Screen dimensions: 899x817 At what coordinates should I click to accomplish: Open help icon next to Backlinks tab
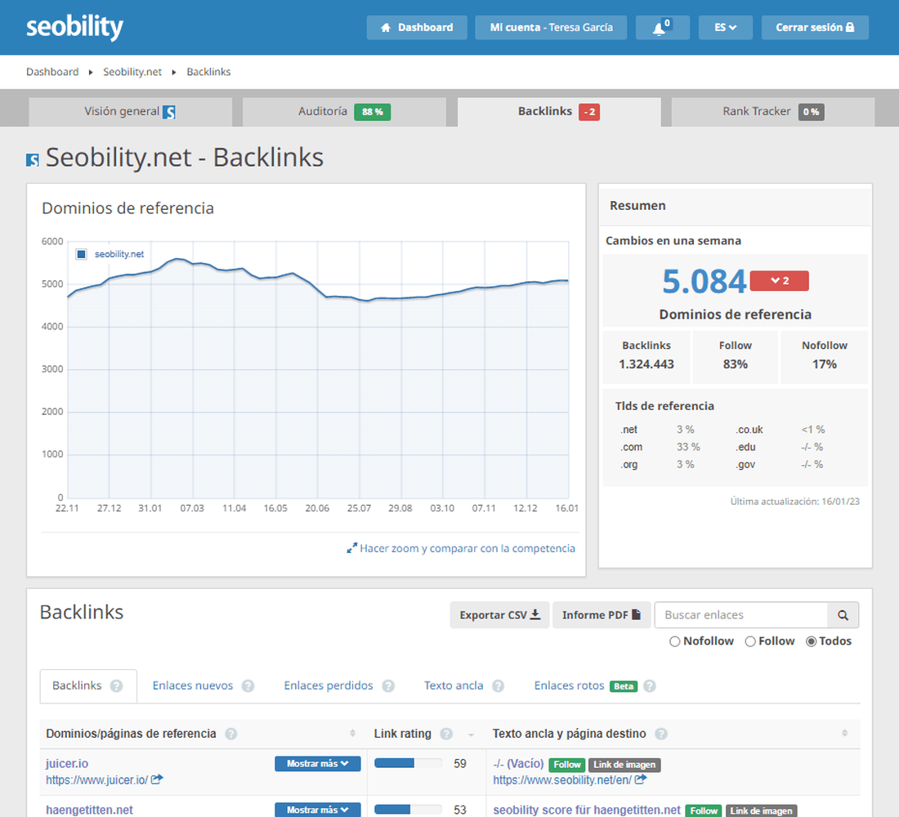[116, 685]
